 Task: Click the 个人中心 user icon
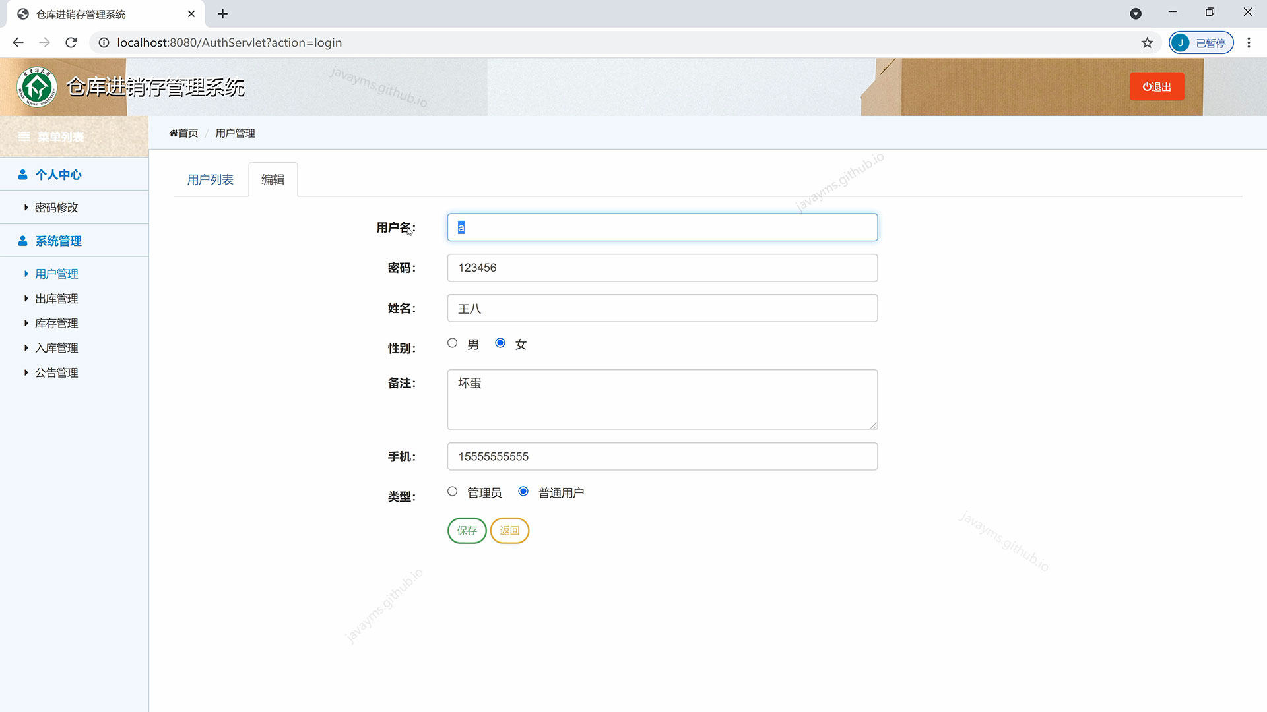tap(22, 175)
